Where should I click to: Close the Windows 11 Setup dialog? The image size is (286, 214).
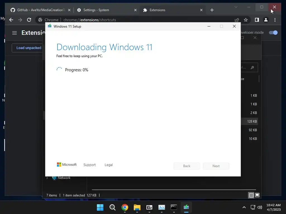tap(234, 26)
